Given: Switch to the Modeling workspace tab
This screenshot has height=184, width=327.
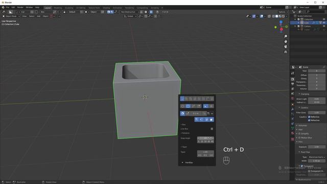Looking at the screenshot, I should [58, 8].
